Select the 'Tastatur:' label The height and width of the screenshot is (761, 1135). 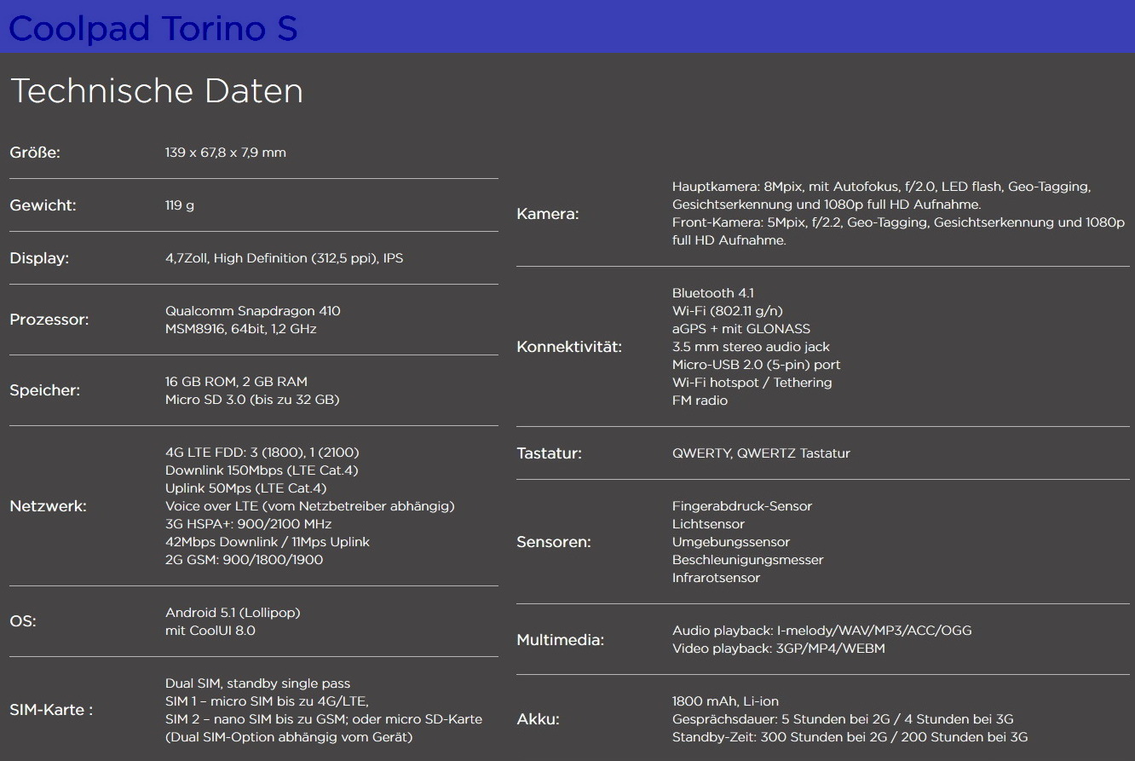pyautogui.click(x=550, y=453)
